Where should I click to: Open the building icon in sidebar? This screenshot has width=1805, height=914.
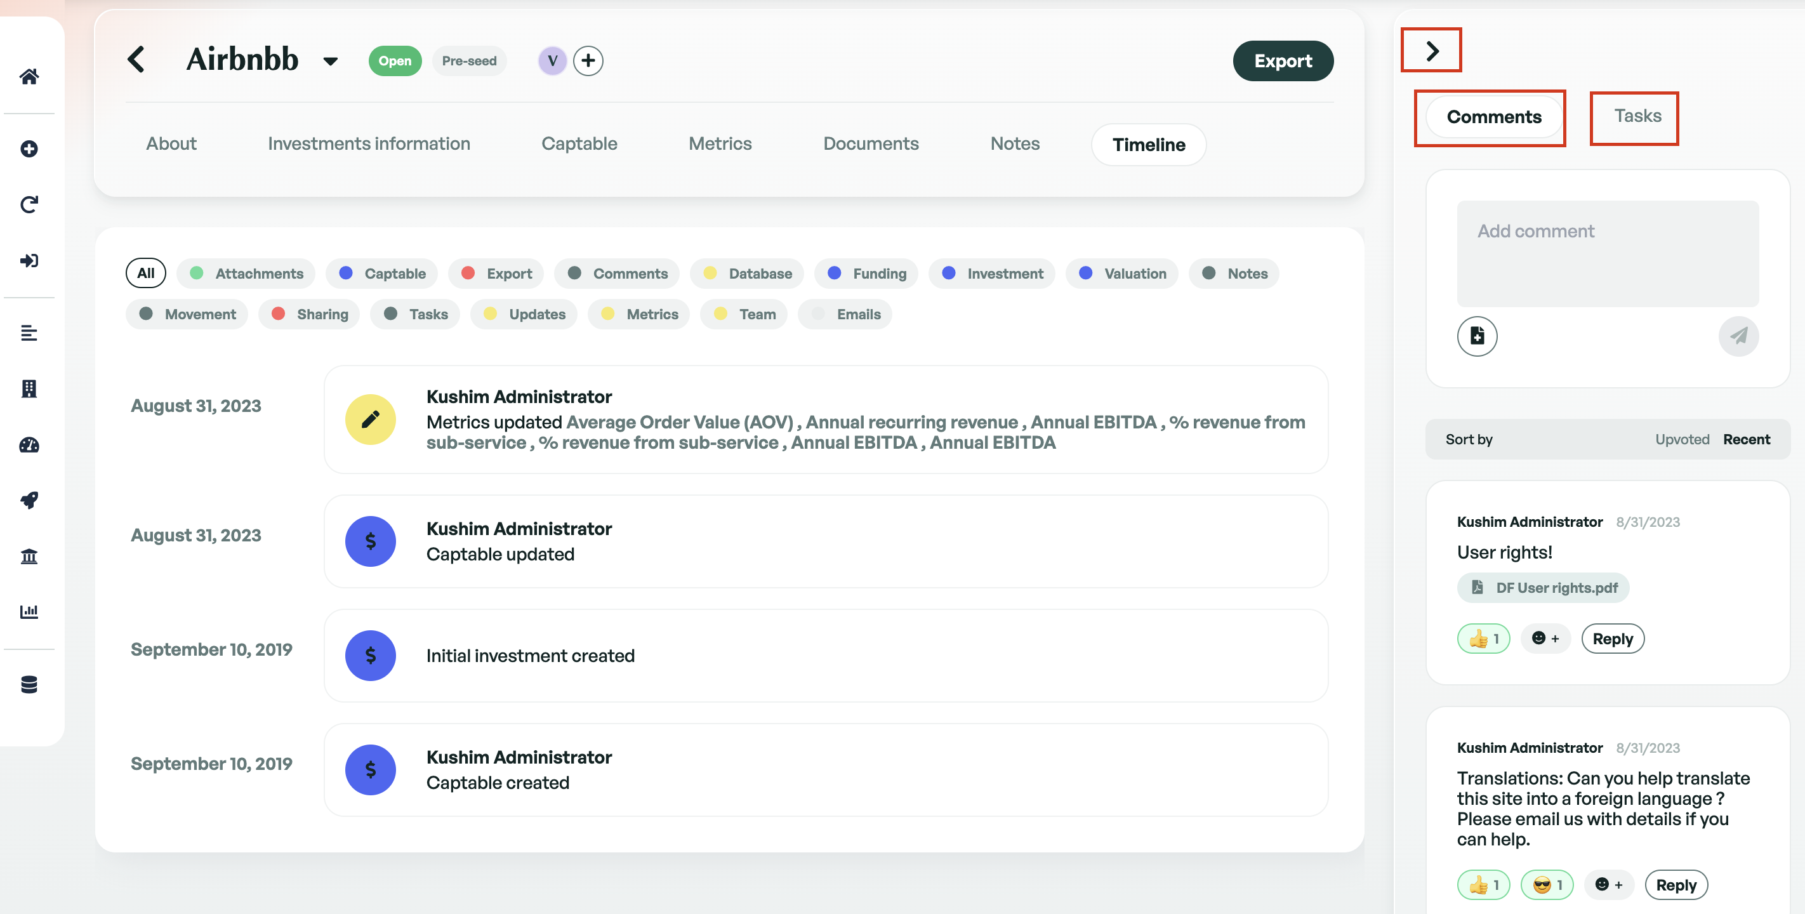pos(29,389)
